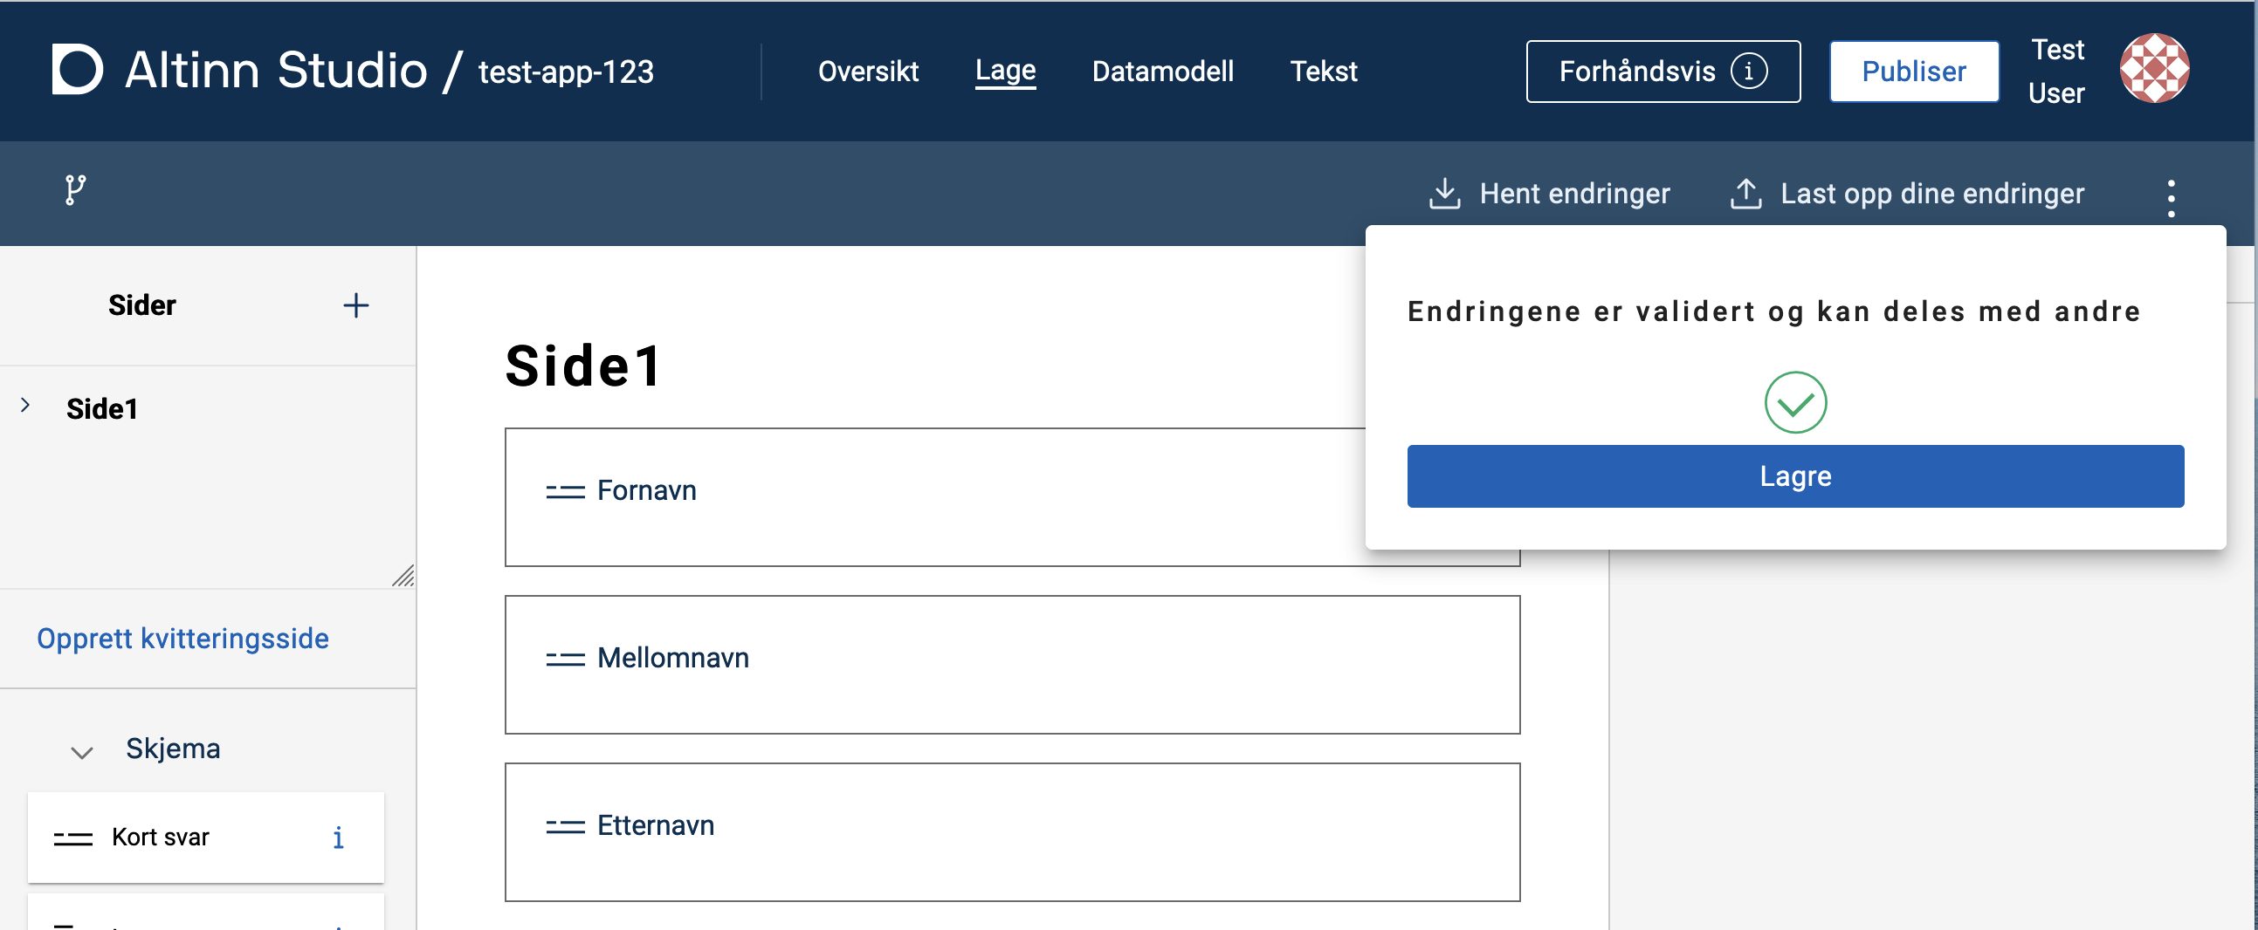This screenshot has width=2258, height=930.
Task: Switch to the Datamodell tab
Action: pyautogui.click(x=1162, y=71)
